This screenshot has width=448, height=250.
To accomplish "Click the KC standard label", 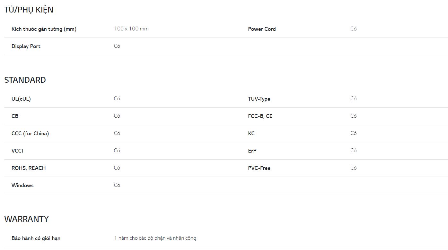I will pos(251,133).
